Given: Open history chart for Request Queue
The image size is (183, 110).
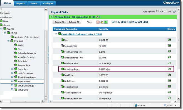Looking at the screenshot, I should (x=169, y=86).
